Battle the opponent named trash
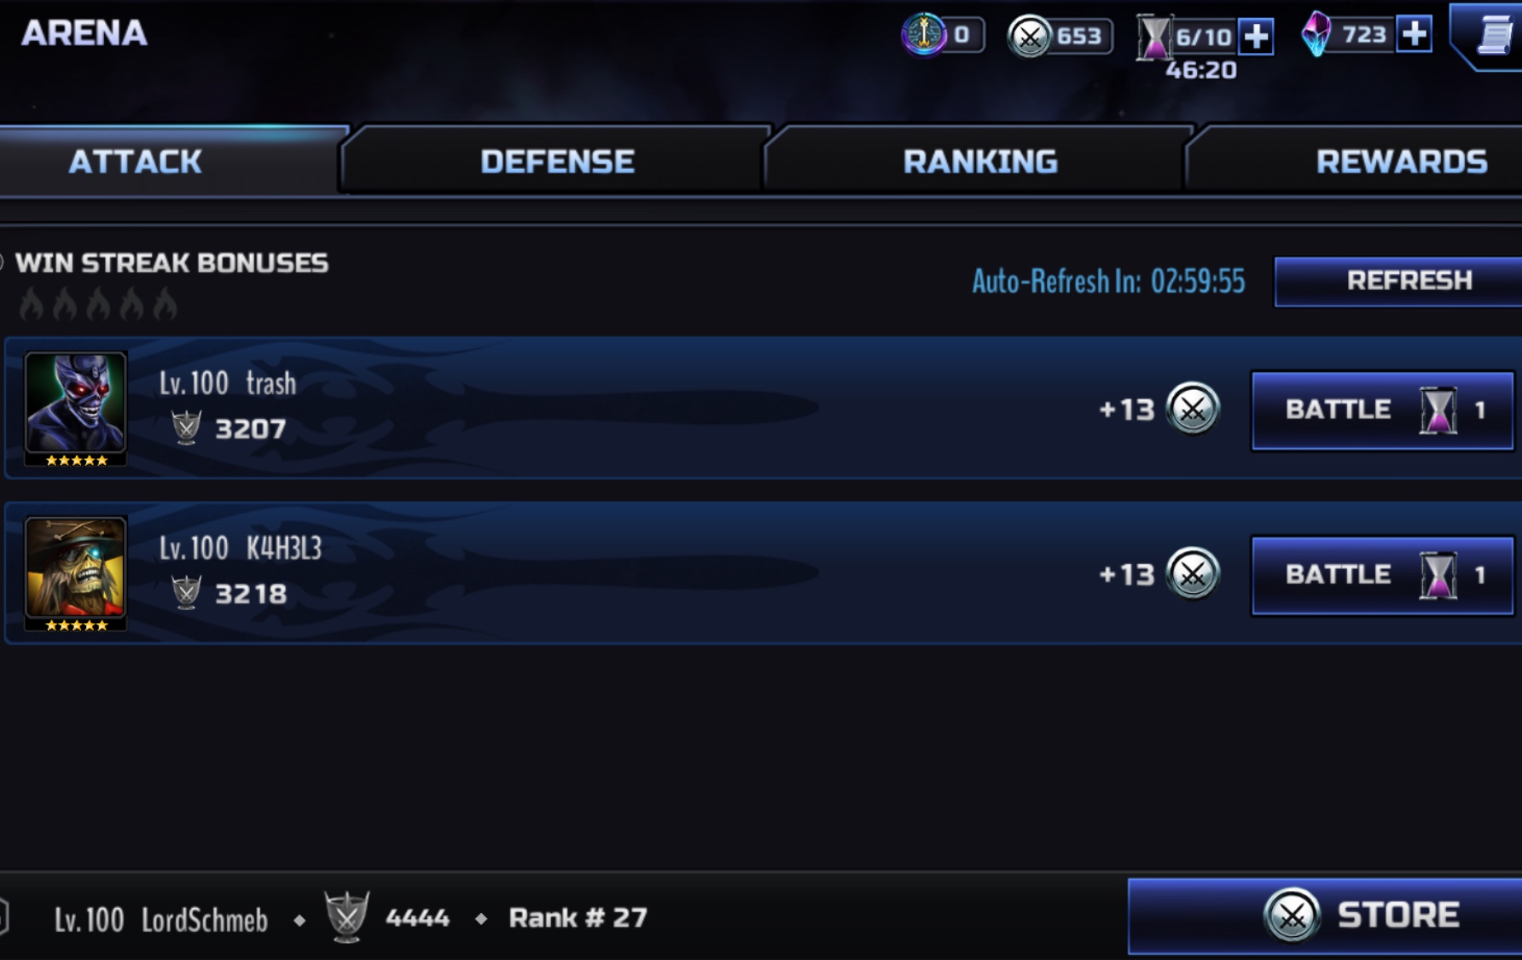The height and width of the screenshot is (960, 1522). coord(1383,410)
